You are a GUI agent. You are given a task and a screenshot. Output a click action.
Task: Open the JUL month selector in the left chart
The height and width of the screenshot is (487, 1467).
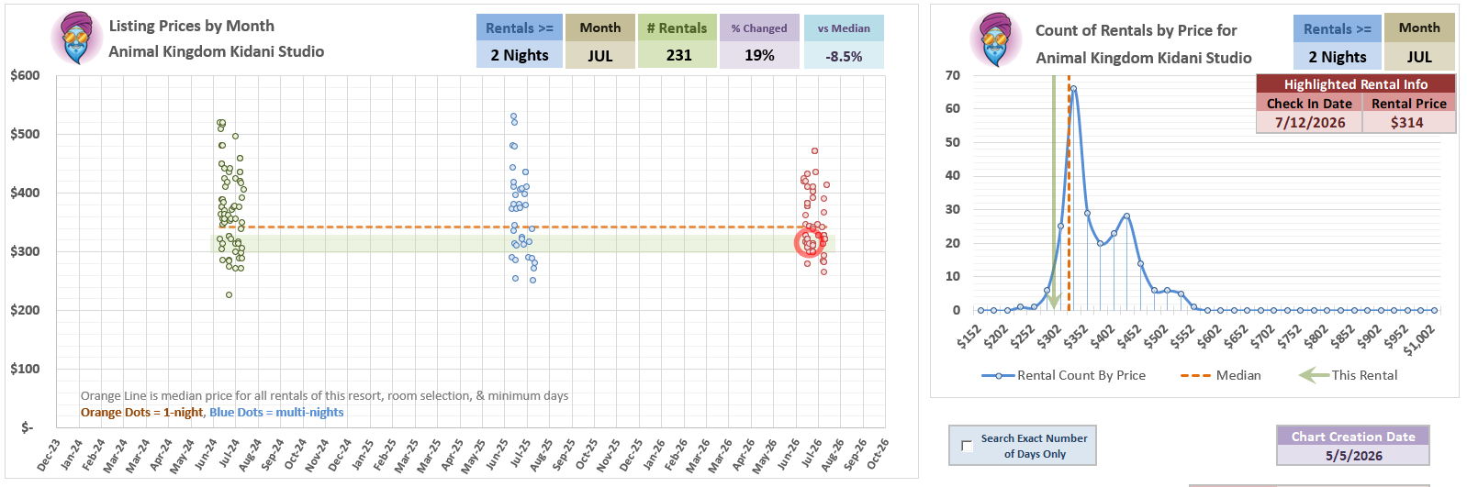pos(600,55)
